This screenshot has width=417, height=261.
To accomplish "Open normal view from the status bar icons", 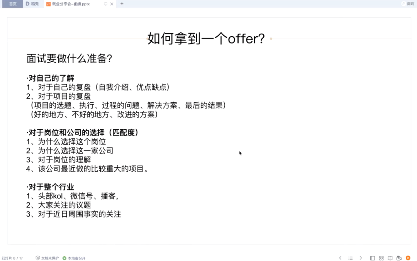I will pyautogui.click(x=372, y=258).
